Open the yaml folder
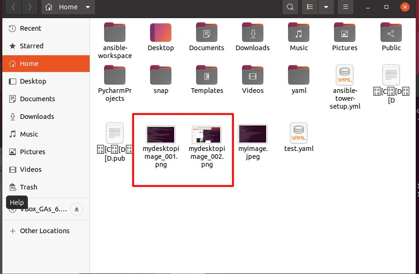 [x=298, y=75]
